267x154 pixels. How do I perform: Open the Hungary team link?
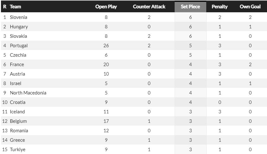19,27
